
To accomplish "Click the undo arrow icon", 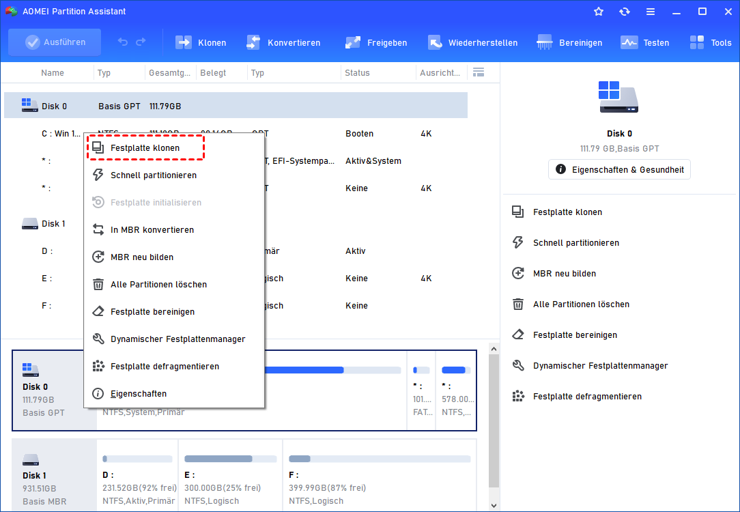I will click(123, 42).
